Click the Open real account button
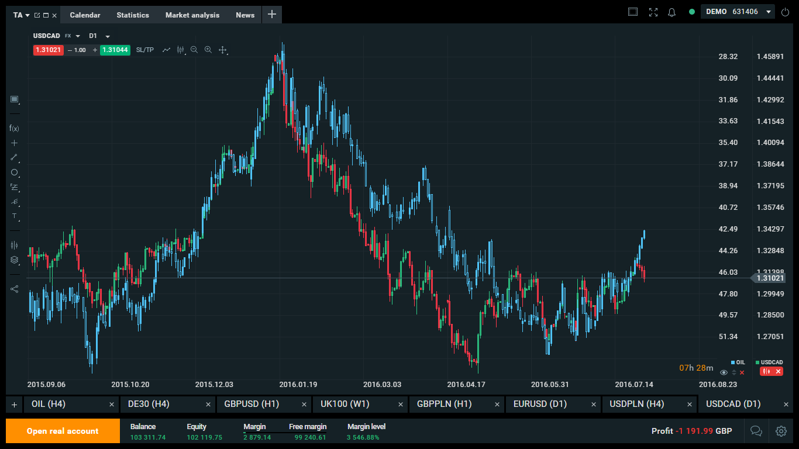This screenshot has height=449, width=799. (62, 431)
